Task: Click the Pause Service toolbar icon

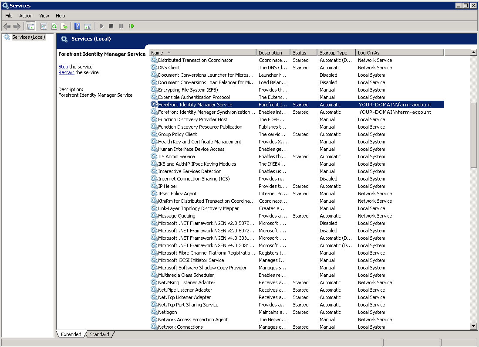Action: click(121, 26)
